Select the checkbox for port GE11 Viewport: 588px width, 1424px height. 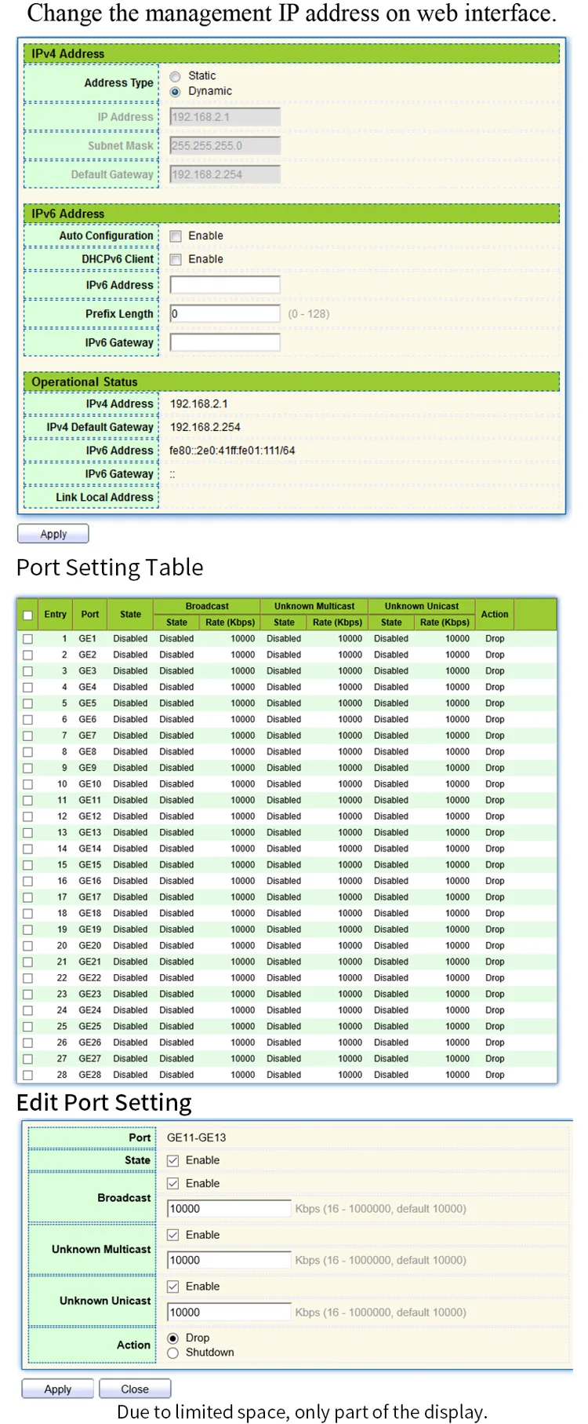[28, 801]
